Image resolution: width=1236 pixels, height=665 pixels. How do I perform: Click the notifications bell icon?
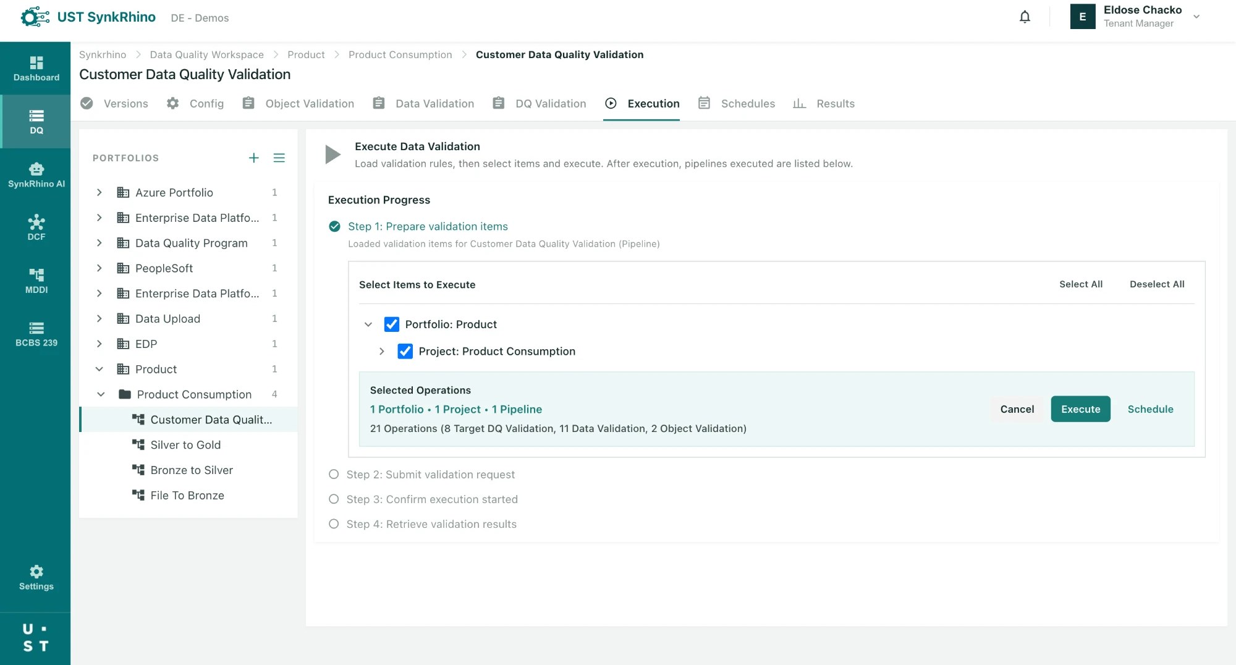[x=1025, y=17]
